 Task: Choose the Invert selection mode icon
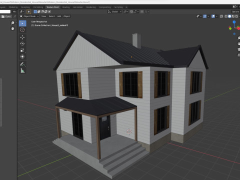coord(46,11)
